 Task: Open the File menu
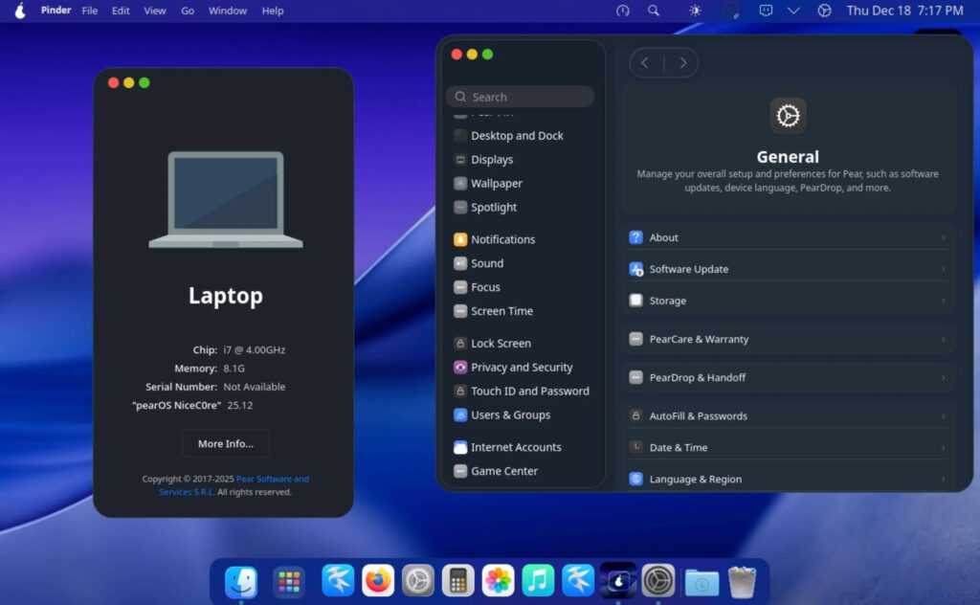[x=90, y=11]
